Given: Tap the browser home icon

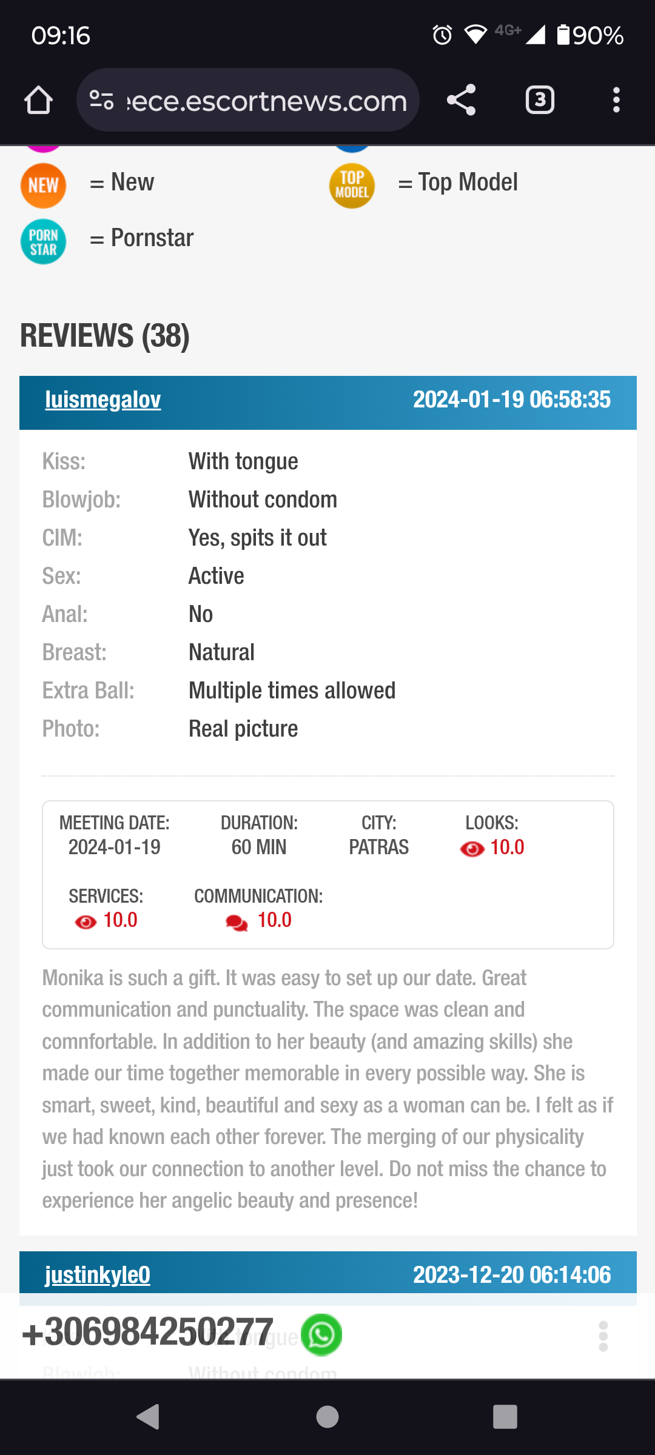Looking at the screenshot, I should [38, 100].
